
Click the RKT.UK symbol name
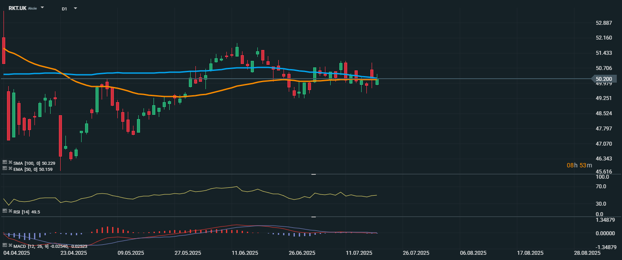[17, 8]
